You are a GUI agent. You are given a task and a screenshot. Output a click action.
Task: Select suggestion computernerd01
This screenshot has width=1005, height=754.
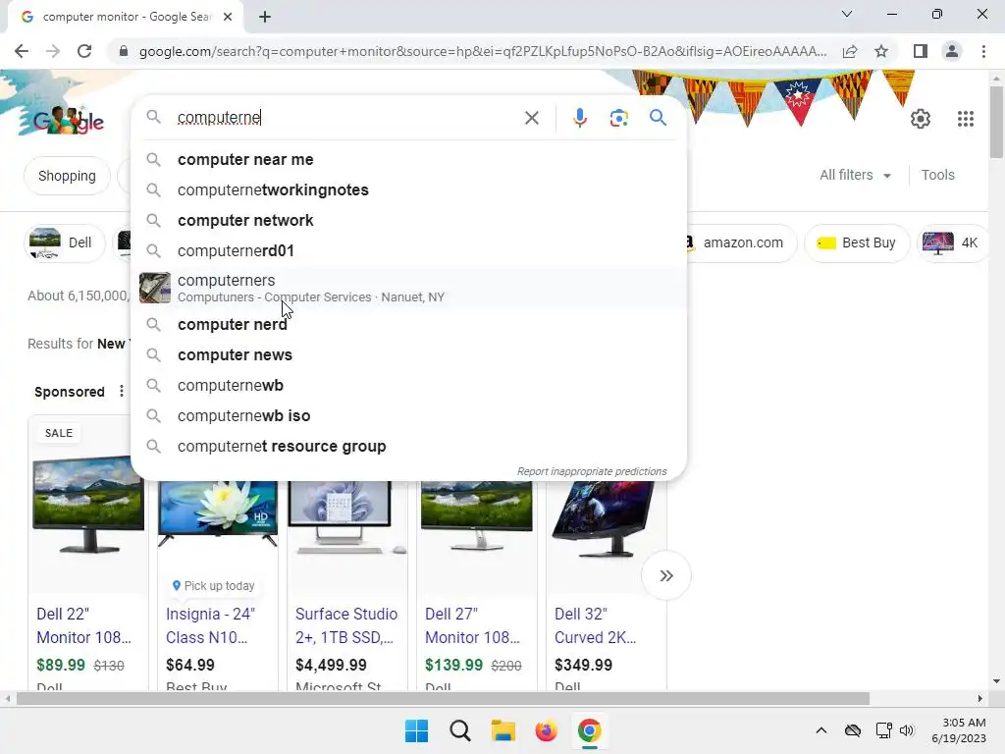408,250
